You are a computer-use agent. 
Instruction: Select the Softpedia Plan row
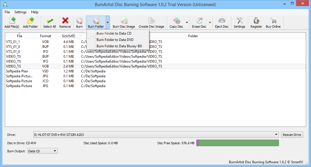156,71
